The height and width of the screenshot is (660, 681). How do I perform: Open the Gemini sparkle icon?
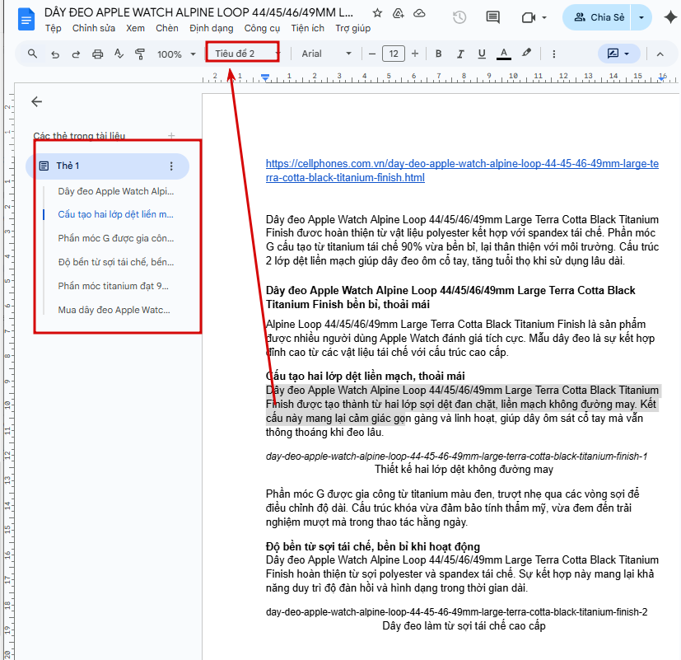(670, 17)
